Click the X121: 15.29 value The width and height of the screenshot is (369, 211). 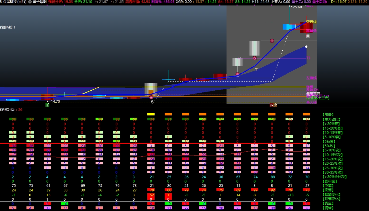click(358, 2)
